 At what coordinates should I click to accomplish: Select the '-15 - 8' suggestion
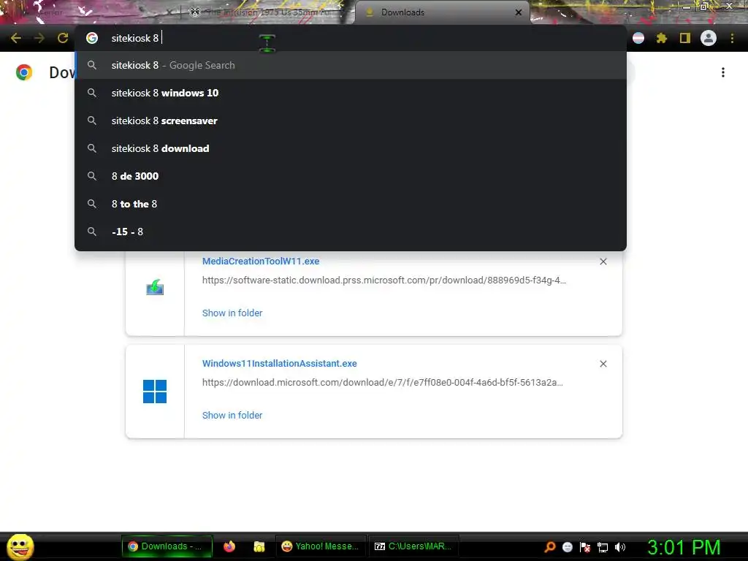point(351,232)
